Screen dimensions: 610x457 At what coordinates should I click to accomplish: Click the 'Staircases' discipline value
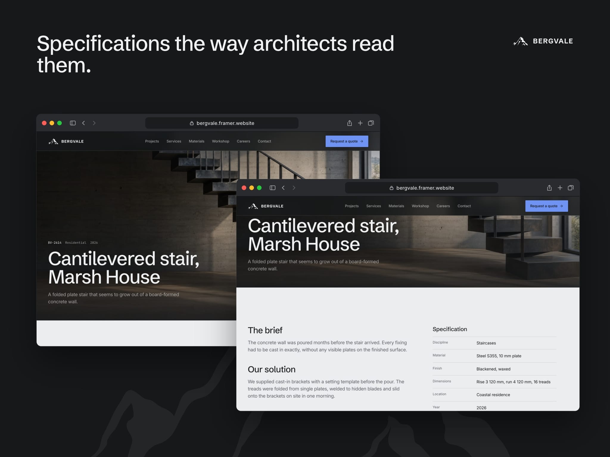tap(486, 343)
